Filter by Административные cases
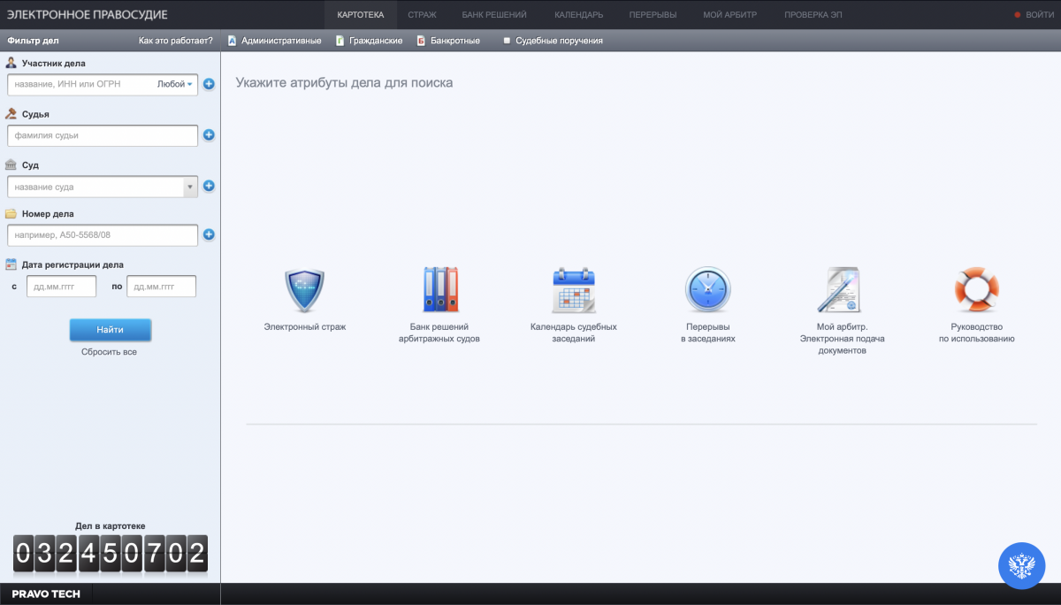Image resolution: width=1061 pixels, height=605 pixels. coord(274,41)
